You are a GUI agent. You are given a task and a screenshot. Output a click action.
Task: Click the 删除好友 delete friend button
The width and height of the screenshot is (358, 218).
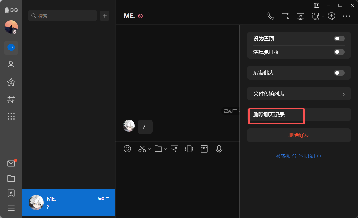[299, 135]
